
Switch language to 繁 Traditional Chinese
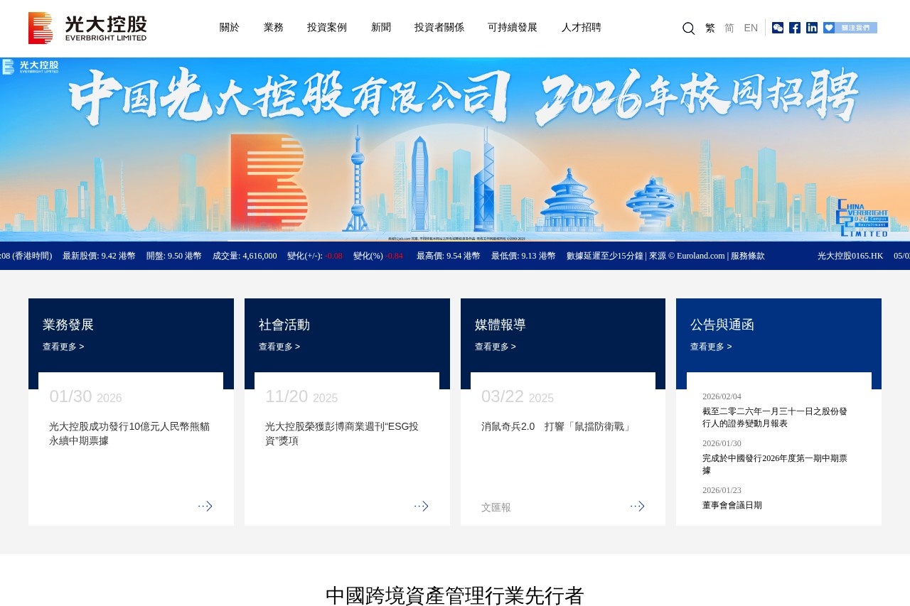pos(710,28)
